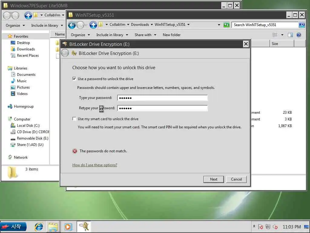The height and width of the screenshot is (233, 310).
Task: Open the Documents library
Action: tap(26, 75)
